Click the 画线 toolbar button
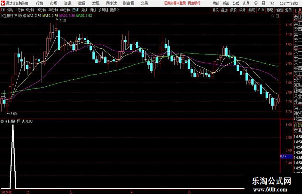The image size is (302, 194). coord(252,10)
